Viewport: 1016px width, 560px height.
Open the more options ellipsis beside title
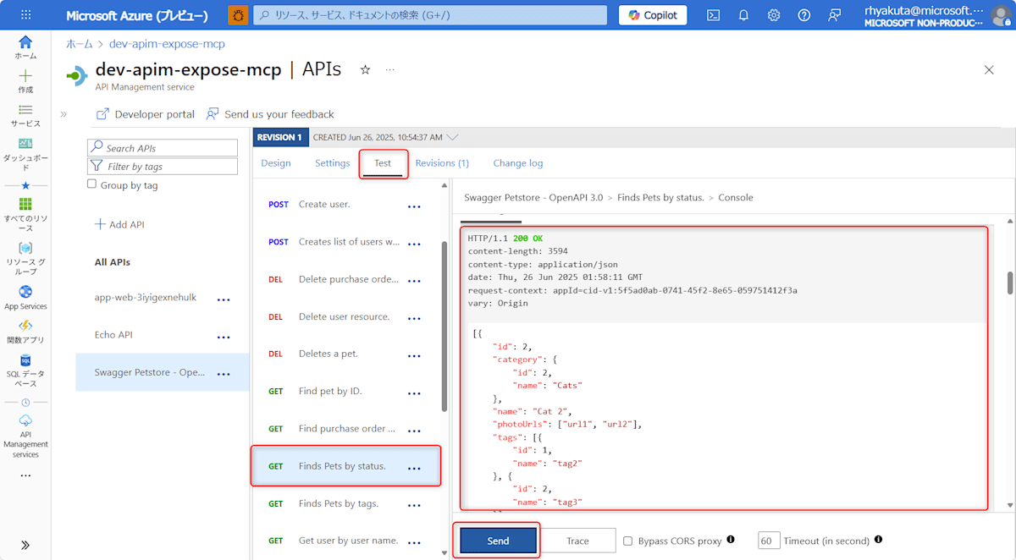[x=390, y=69]
